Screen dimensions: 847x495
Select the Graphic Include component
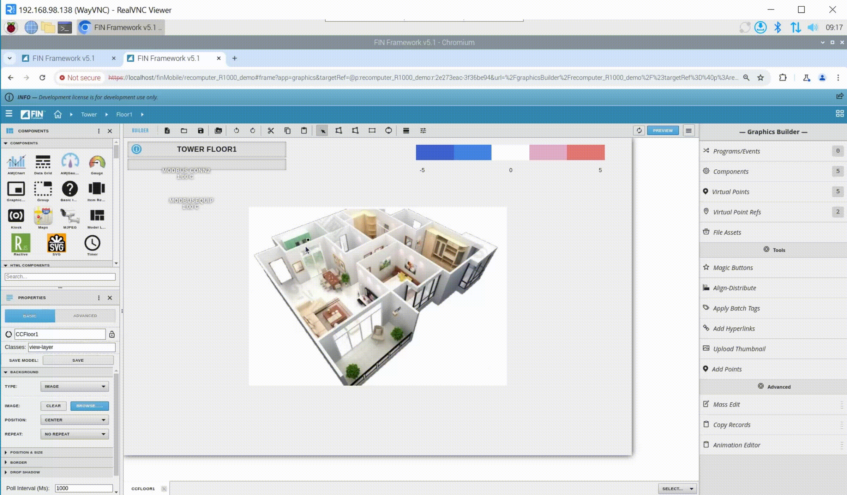click(16, 191)
